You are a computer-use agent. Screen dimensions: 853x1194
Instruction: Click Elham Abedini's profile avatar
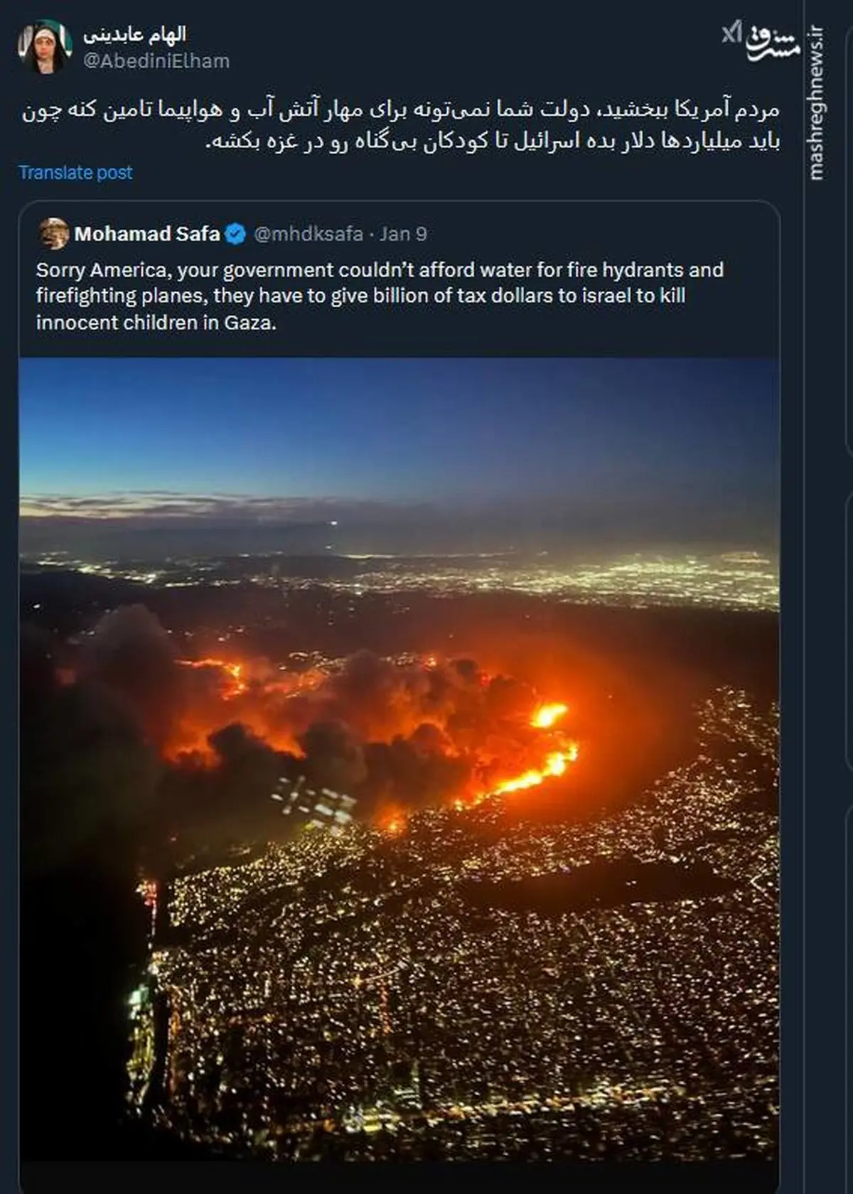tap(45, 47)
